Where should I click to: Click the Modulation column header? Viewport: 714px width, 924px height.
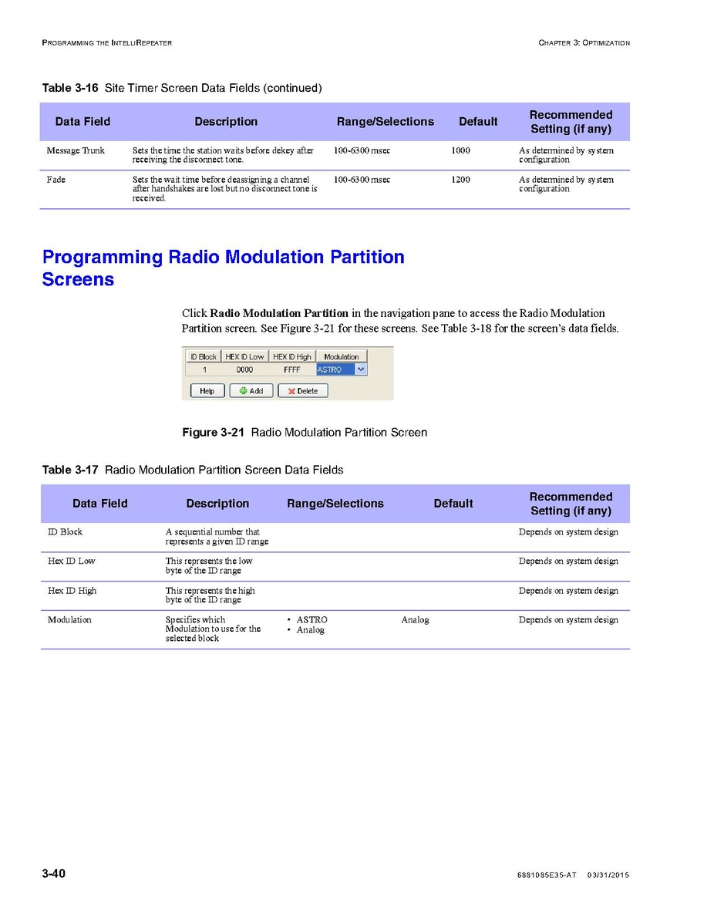[341, 357]
